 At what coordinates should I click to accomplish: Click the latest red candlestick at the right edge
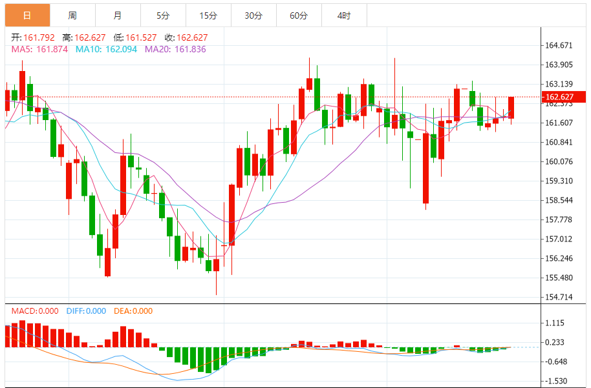(x=511, y=108)
